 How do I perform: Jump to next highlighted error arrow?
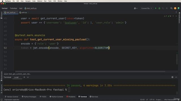[x=176, y=16]
